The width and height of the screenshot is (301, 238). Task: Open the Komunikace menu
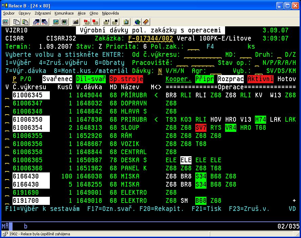click(64, 13)
